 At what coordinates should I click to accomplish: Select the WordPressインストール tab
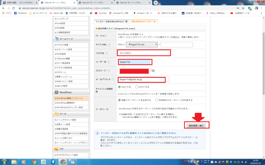[x=143, y=22]
